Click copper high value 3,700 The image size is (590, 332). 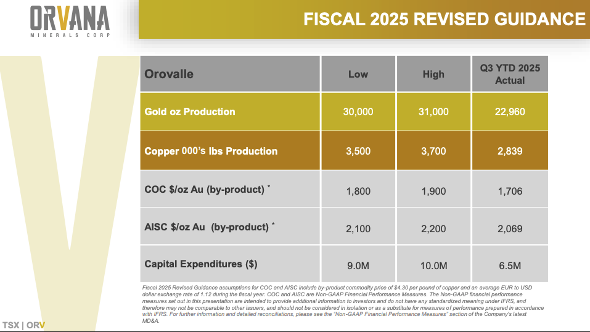coord(433,151)
